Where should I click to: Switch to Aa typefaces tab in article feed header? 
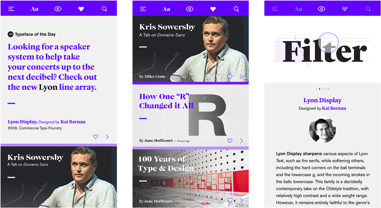pyautogui.click(x=166, y=9)
